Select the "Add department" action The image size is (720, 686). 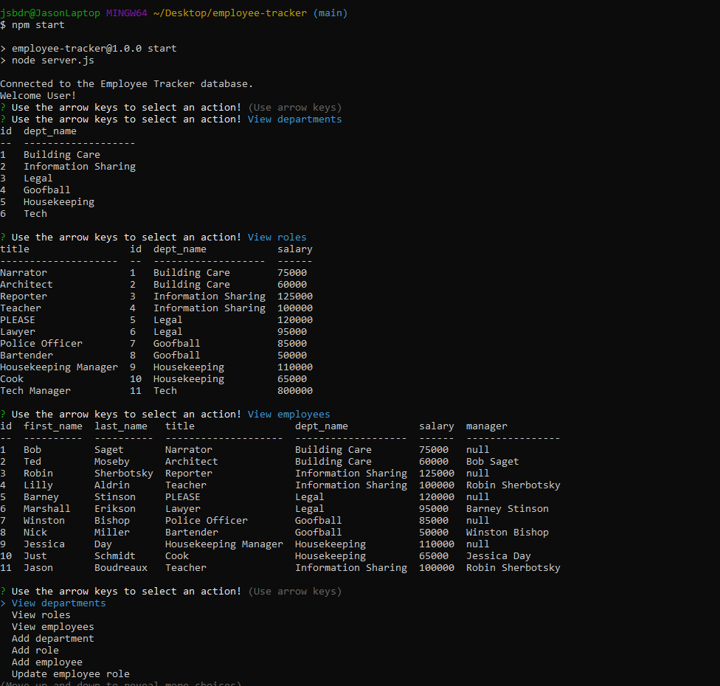point(52,638)
